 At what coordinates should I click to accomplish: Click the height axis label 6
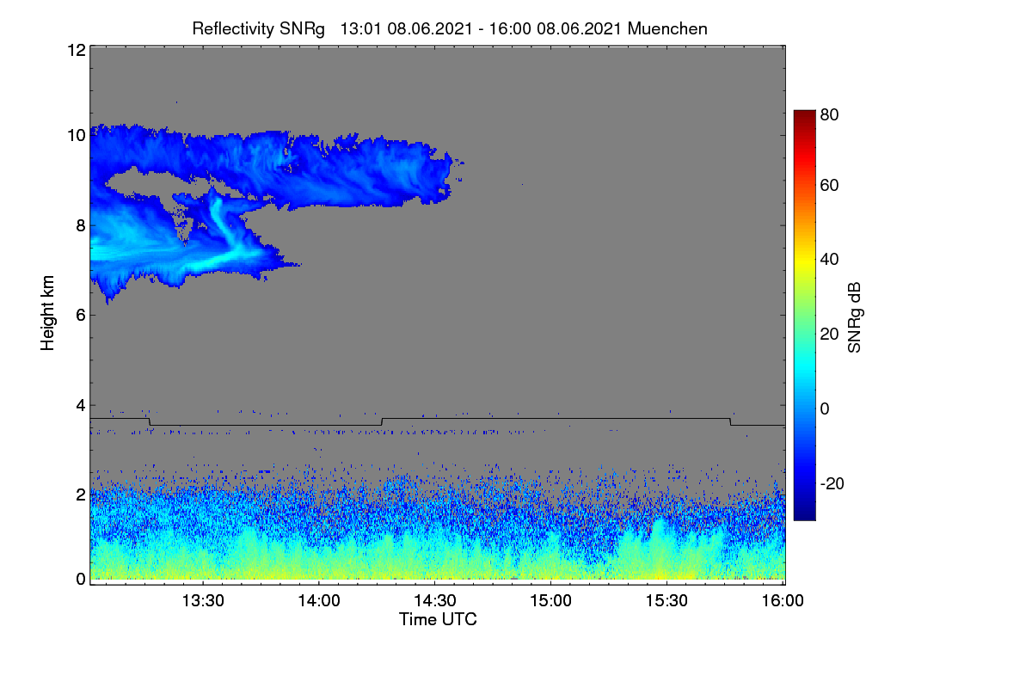click(80, 315)
